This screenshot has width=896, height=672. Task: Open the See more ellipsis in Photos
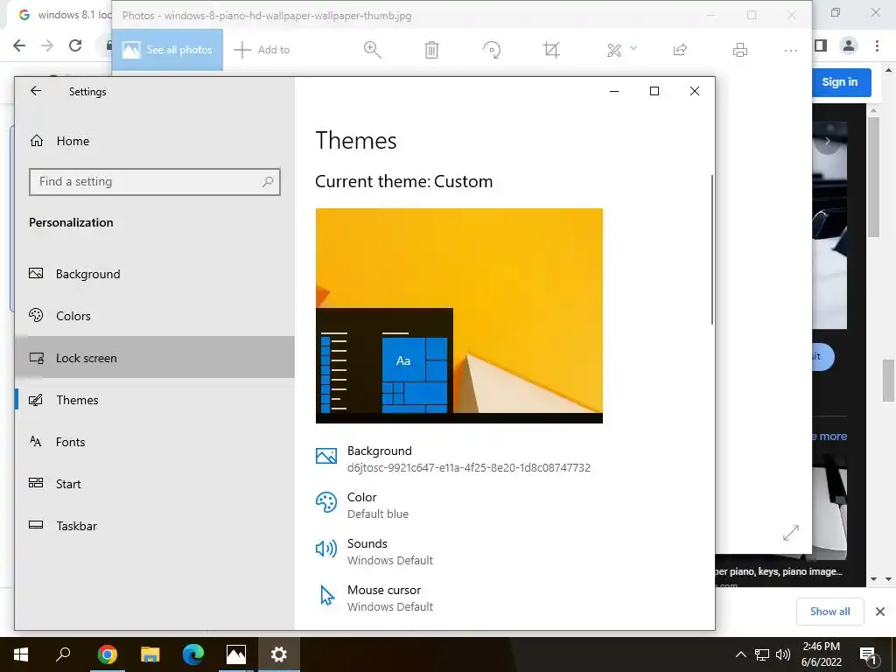tap(791, 50)
